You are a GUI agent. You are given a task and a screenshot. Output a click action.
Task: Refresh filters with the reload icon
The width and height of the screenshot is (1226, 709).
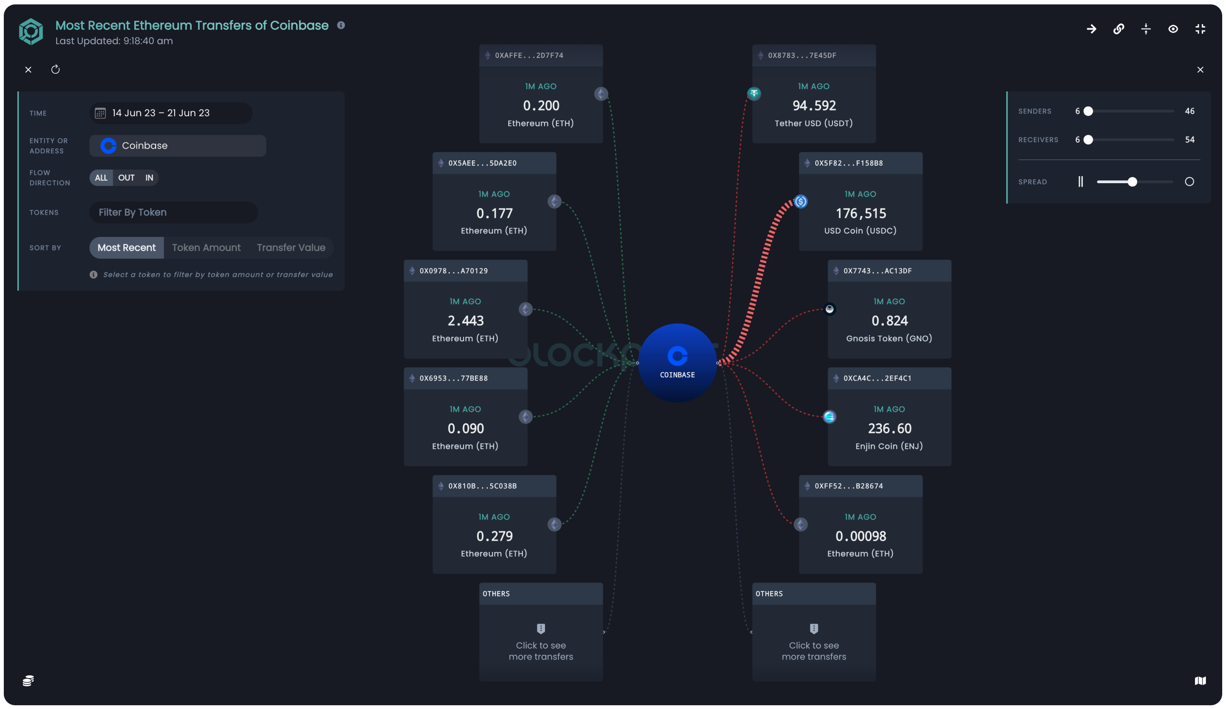[56, 69]
